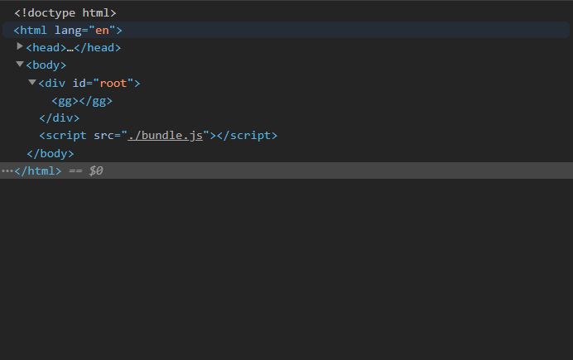
Task: Select the <div id="root"> row
Action: (x=89, y=84)
